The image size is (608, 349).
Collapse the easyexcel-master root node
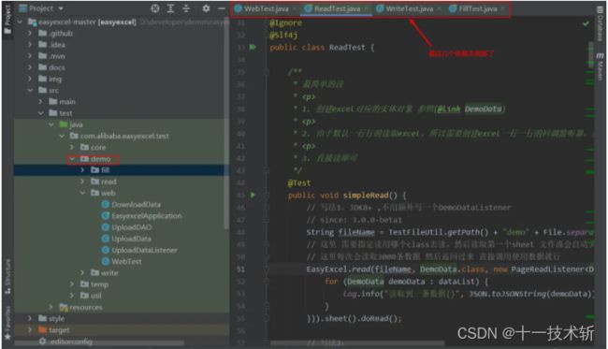20,22
